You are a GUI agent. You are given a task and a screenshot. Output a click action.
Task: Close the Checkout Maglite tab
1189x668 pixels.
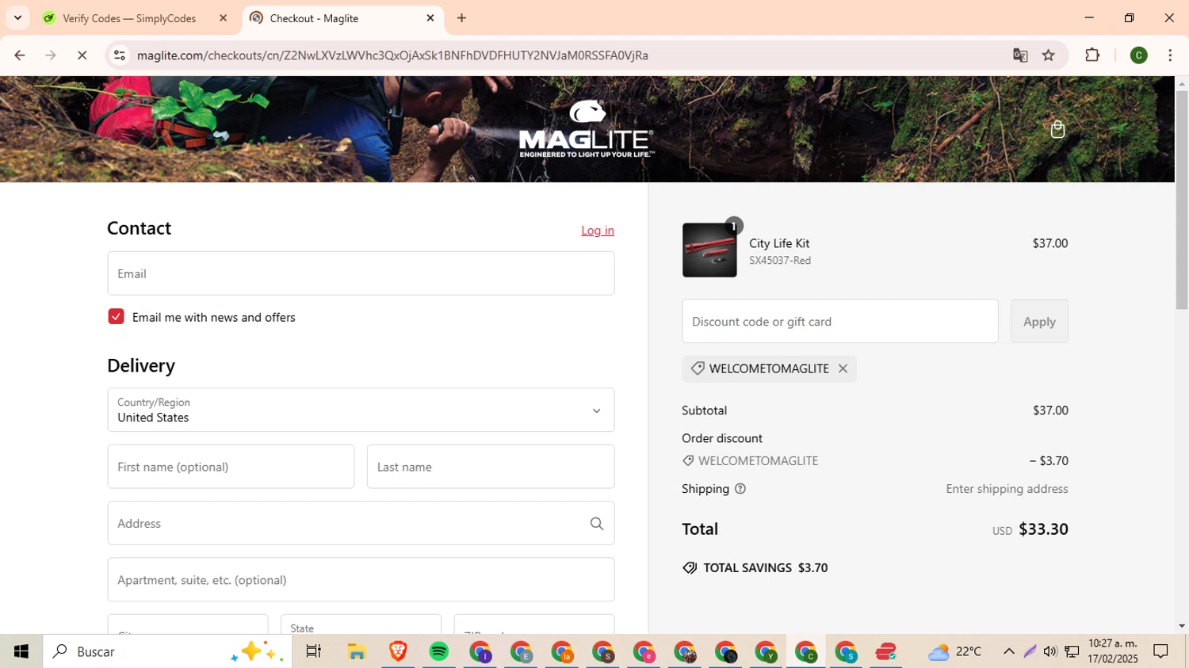coord(430,18)
